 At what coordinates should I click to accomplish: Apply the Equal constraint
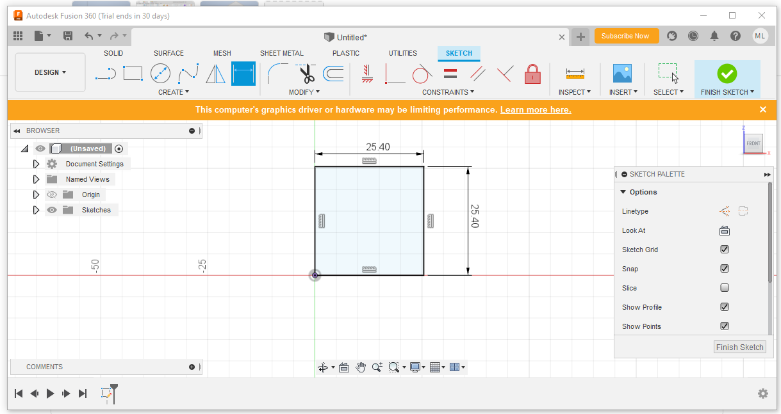click(x=450, y=74)
